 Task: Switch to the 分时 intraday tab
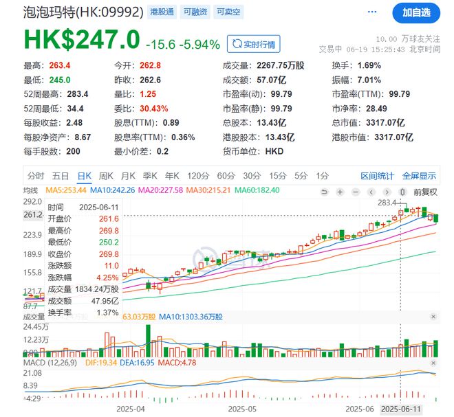pyautogui.click(x=36, y=176)
